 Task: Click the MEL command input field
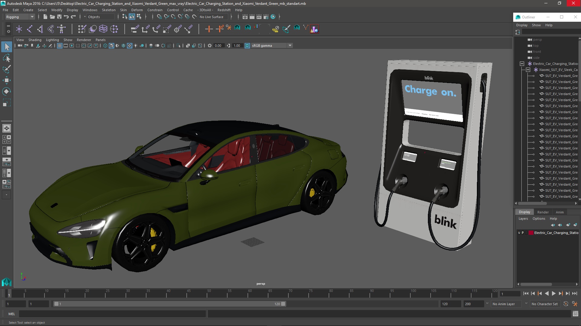point(113,314)
